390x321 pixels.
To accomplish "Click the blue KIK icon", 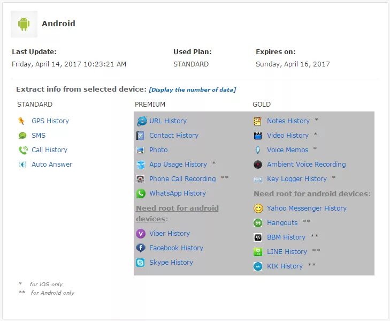I will click(258, 266).
